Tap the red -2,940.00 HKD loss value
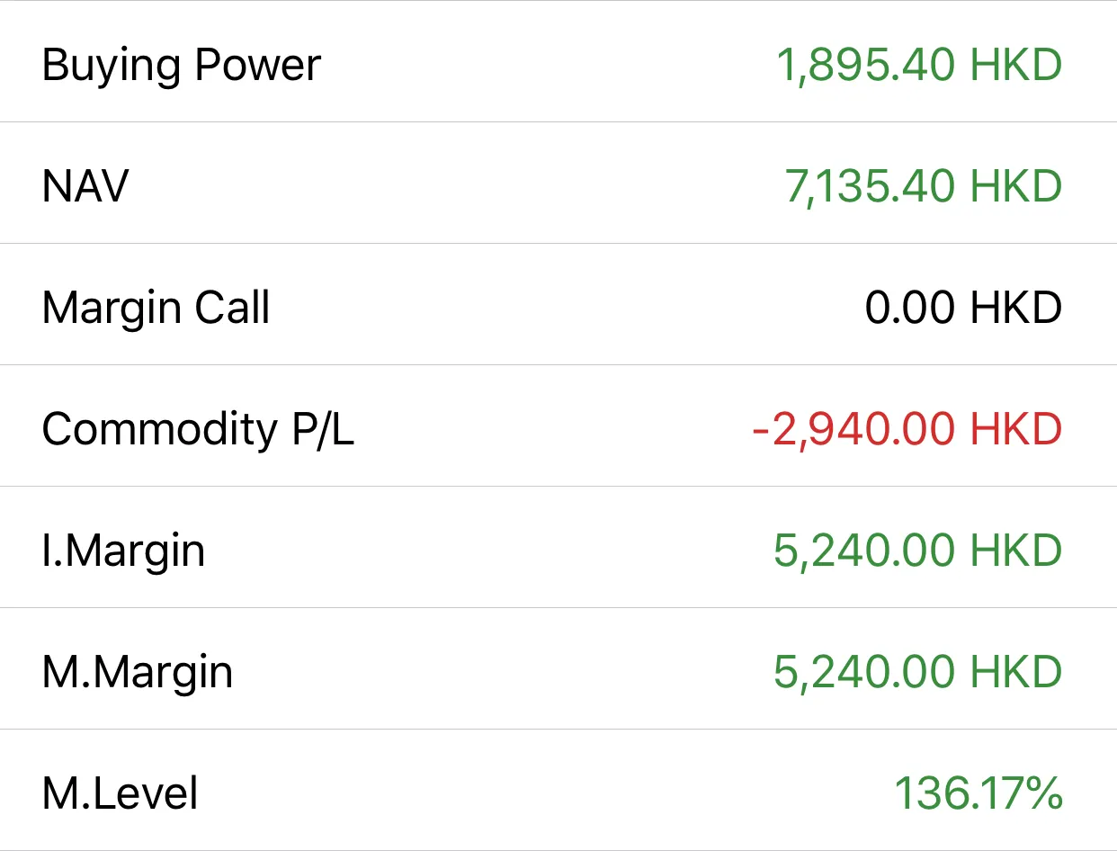Screen dimensions: 1117x851 (907, 430)
